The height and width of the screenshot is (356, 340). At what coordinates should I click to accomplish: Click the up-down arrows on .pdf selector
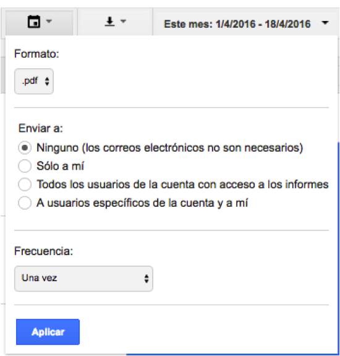47,81
